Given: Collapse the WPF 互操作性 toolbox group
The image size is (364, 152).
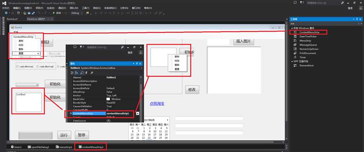Looking at the screenshot, I should click(x=292, y=62).
